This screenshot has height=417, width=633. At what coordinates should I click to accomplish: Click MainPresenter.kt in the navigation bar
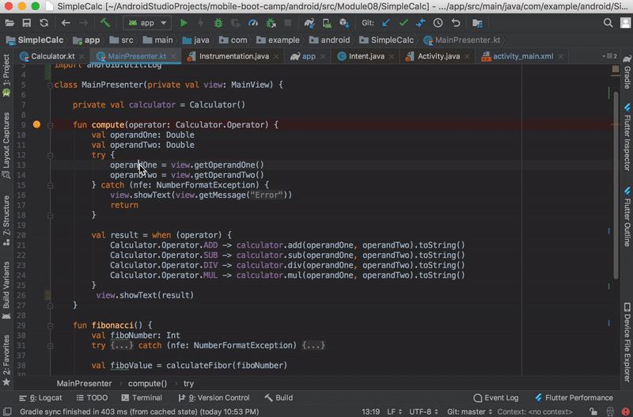pyautogui.click(x=462, y=40)
